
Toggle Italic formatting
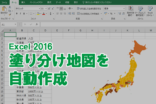coord(20,14)
